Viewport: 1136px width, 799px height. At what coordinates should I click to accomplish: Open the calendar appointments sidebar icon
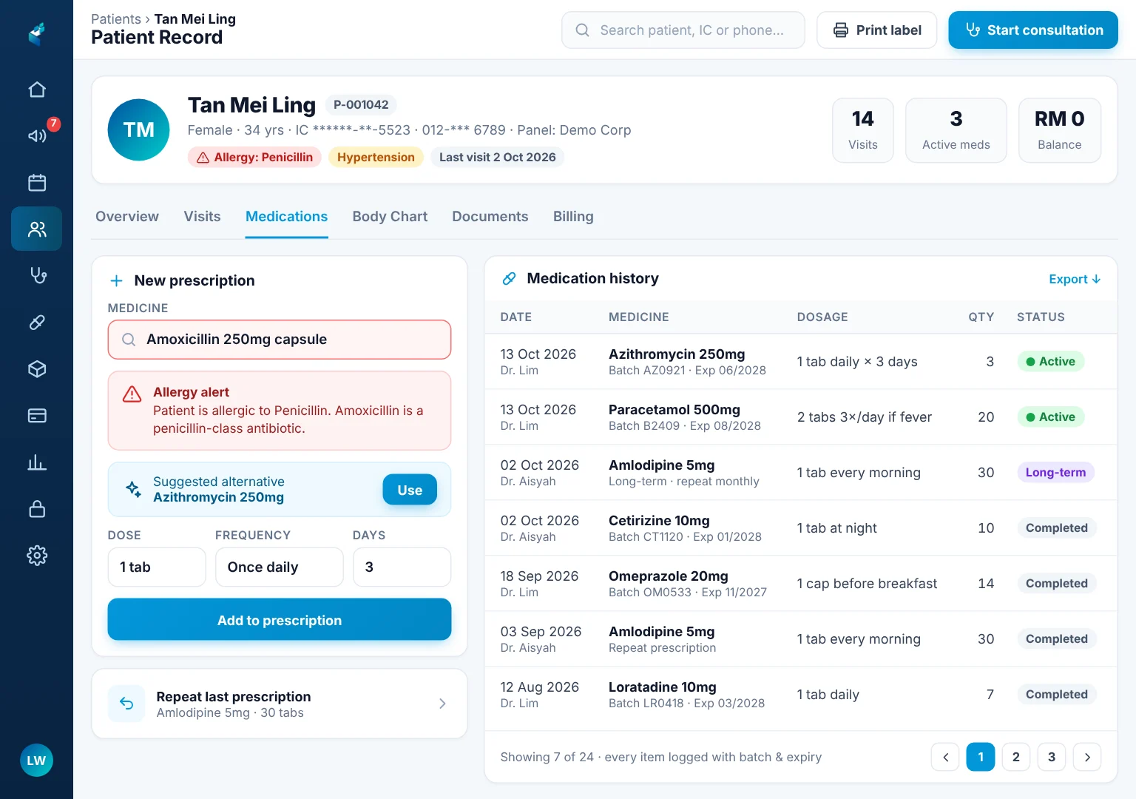point(37,182)
